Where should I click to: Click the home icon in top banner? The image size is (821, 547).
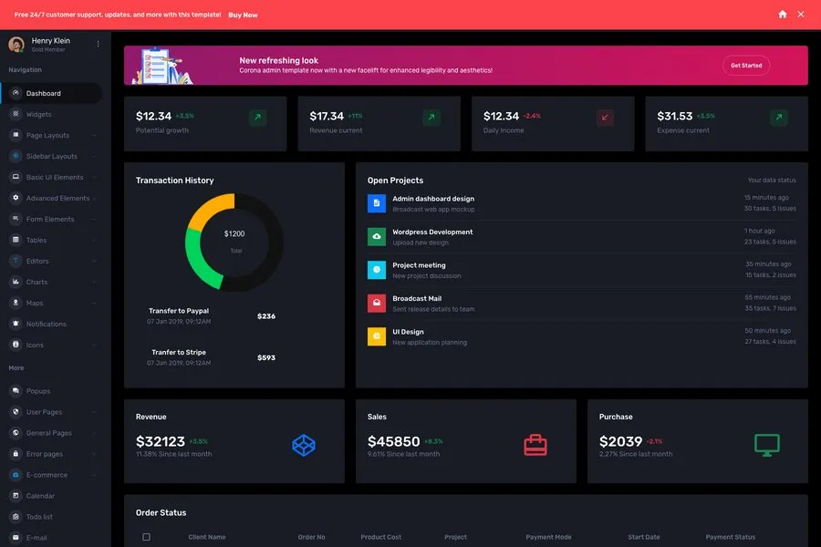coord(782,15)
